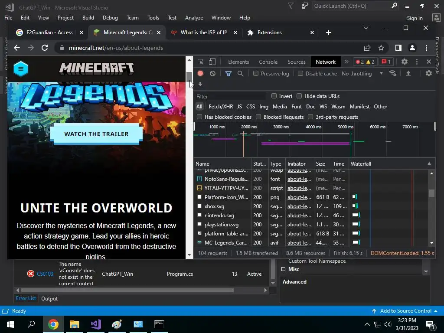Click the Visual Studio notifications filter icon

[291, 6]
